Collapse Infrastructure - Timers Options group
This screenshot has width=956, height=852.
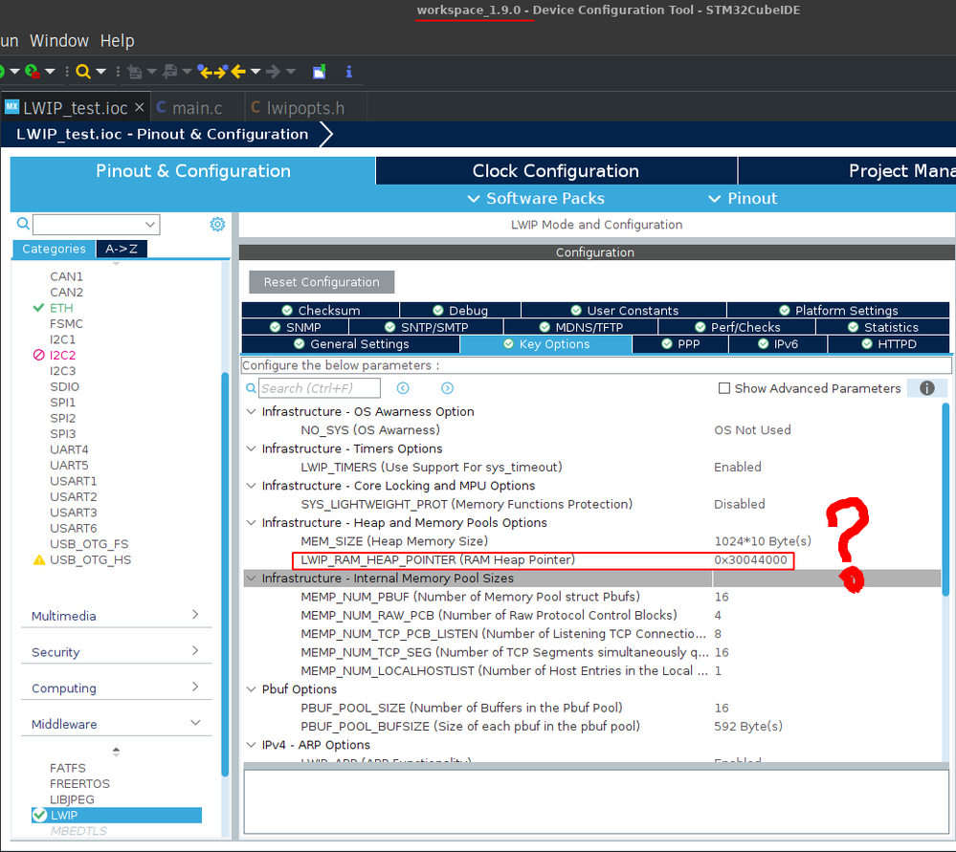tap(251, 448)
